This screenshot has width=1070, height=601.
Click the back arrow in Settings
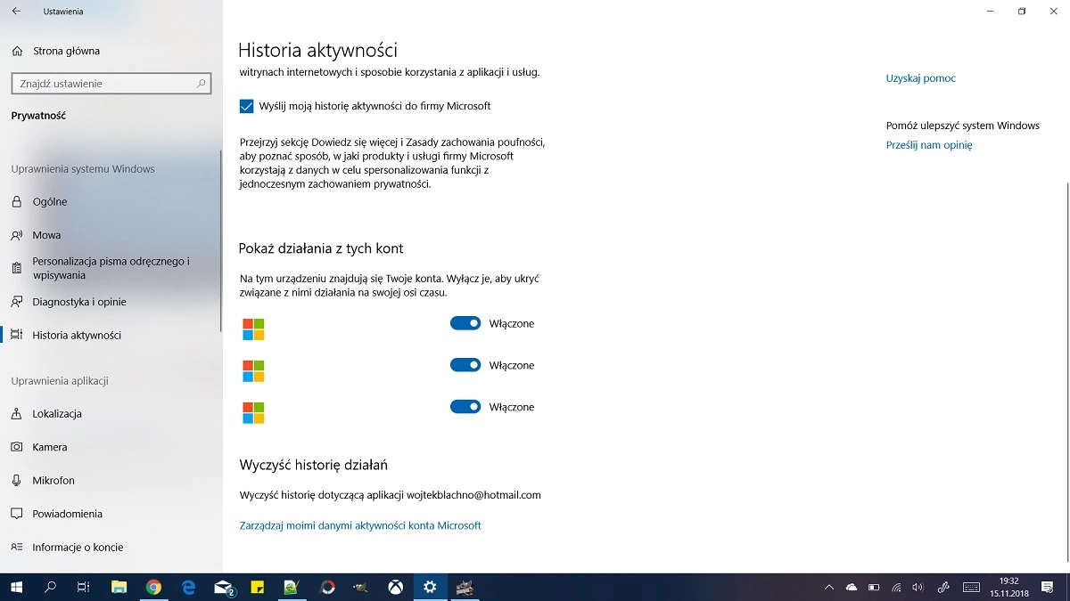16,12
